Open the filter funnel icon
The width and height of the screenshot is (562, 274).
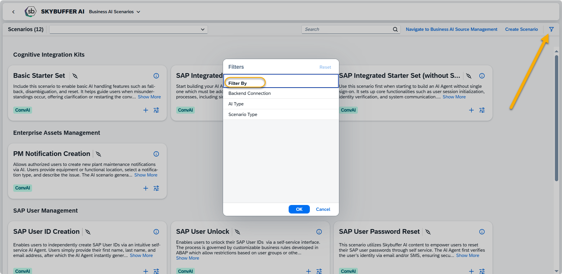tap(551, 29)
